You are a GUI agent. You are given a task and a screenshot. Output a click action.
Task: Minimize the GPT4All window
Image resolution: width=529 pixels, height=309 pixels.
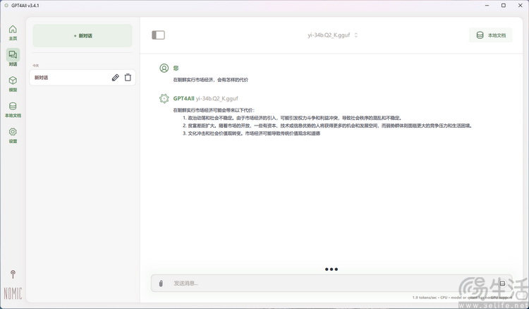pos(487,6)
